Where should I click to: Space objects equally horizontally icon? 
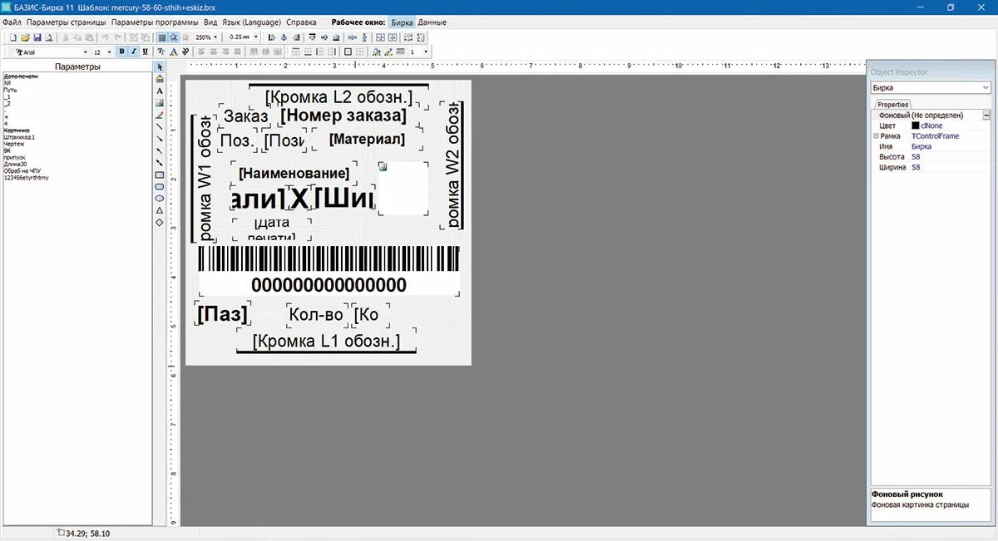pos(353,37)
